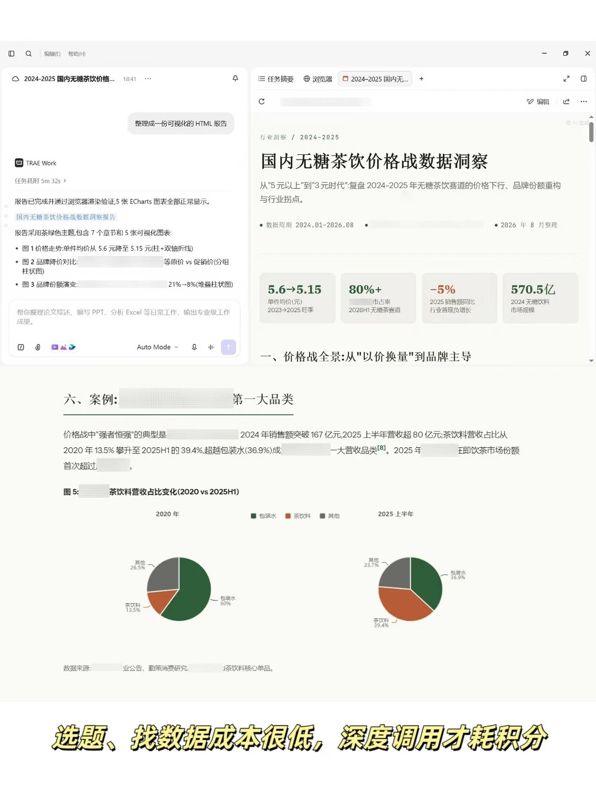Open preview toolbar's more options ellipsis
Viewport: 596px width, 794px height.
click(584, 101)
